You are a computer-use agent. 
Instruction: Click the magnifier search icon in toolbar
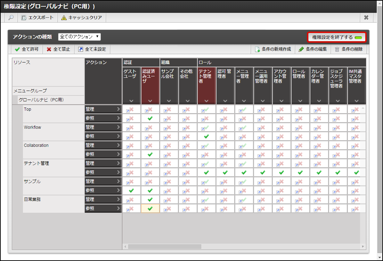(x=11, y=18)
